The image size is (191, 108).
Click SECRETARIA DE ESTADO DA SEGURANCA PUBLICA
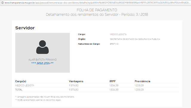click(x=135, y=39)
